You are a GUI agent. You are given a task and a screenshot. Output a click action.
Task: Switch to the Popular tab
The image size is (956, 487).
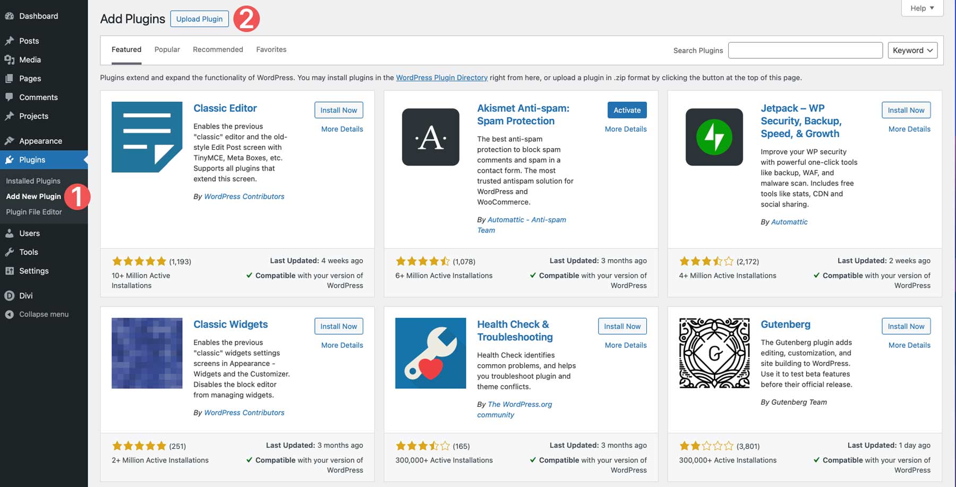tap(167, 49)
